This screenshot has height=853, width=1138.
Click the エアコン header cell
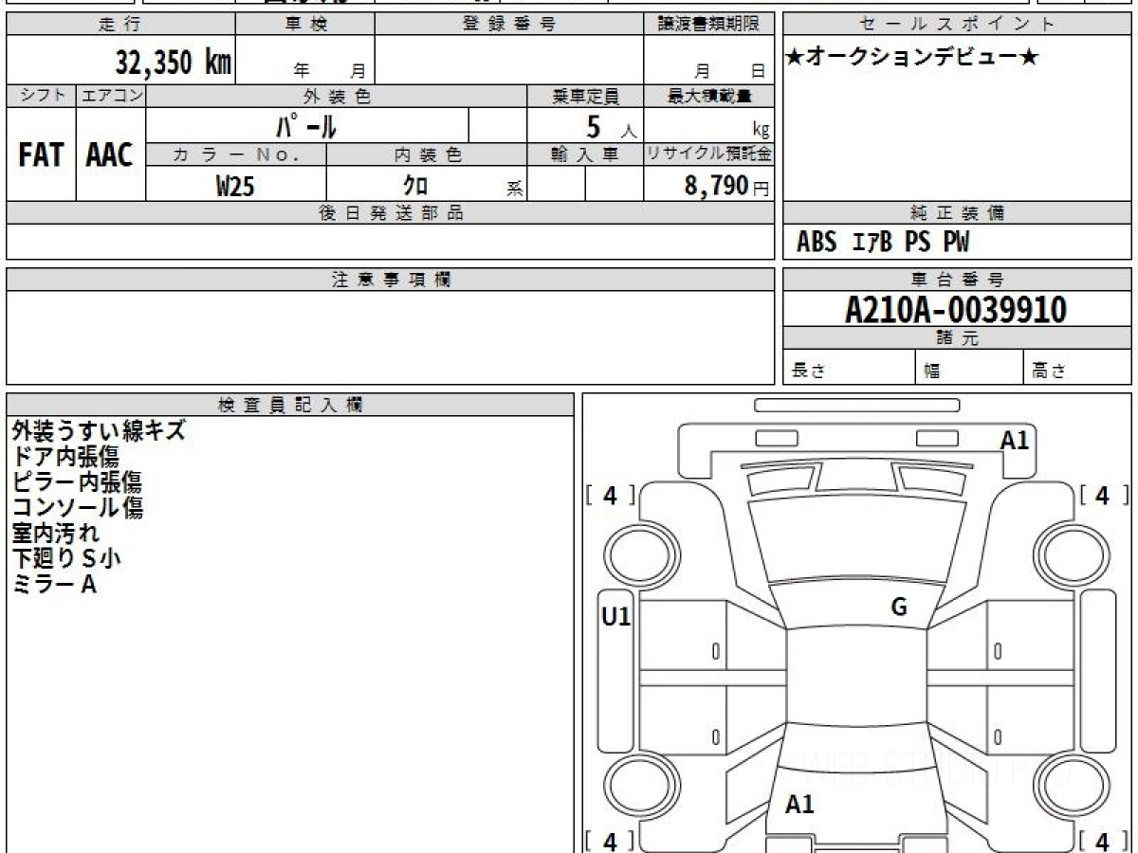[111, 96]
